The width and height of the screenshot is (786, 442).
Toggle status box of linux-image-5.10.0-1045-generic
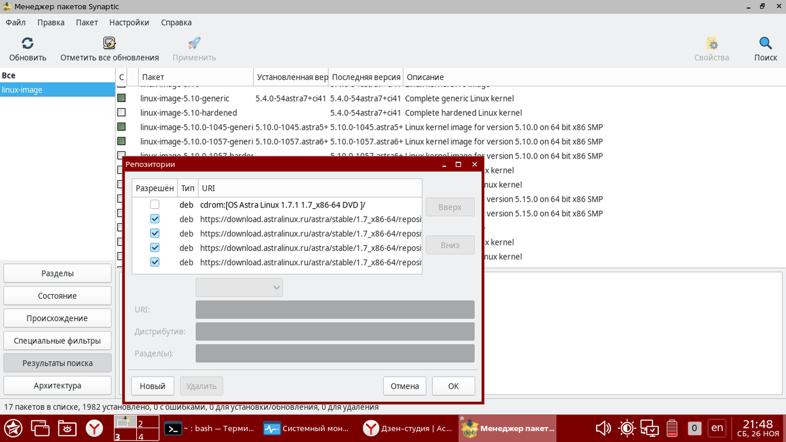[121, 127]
